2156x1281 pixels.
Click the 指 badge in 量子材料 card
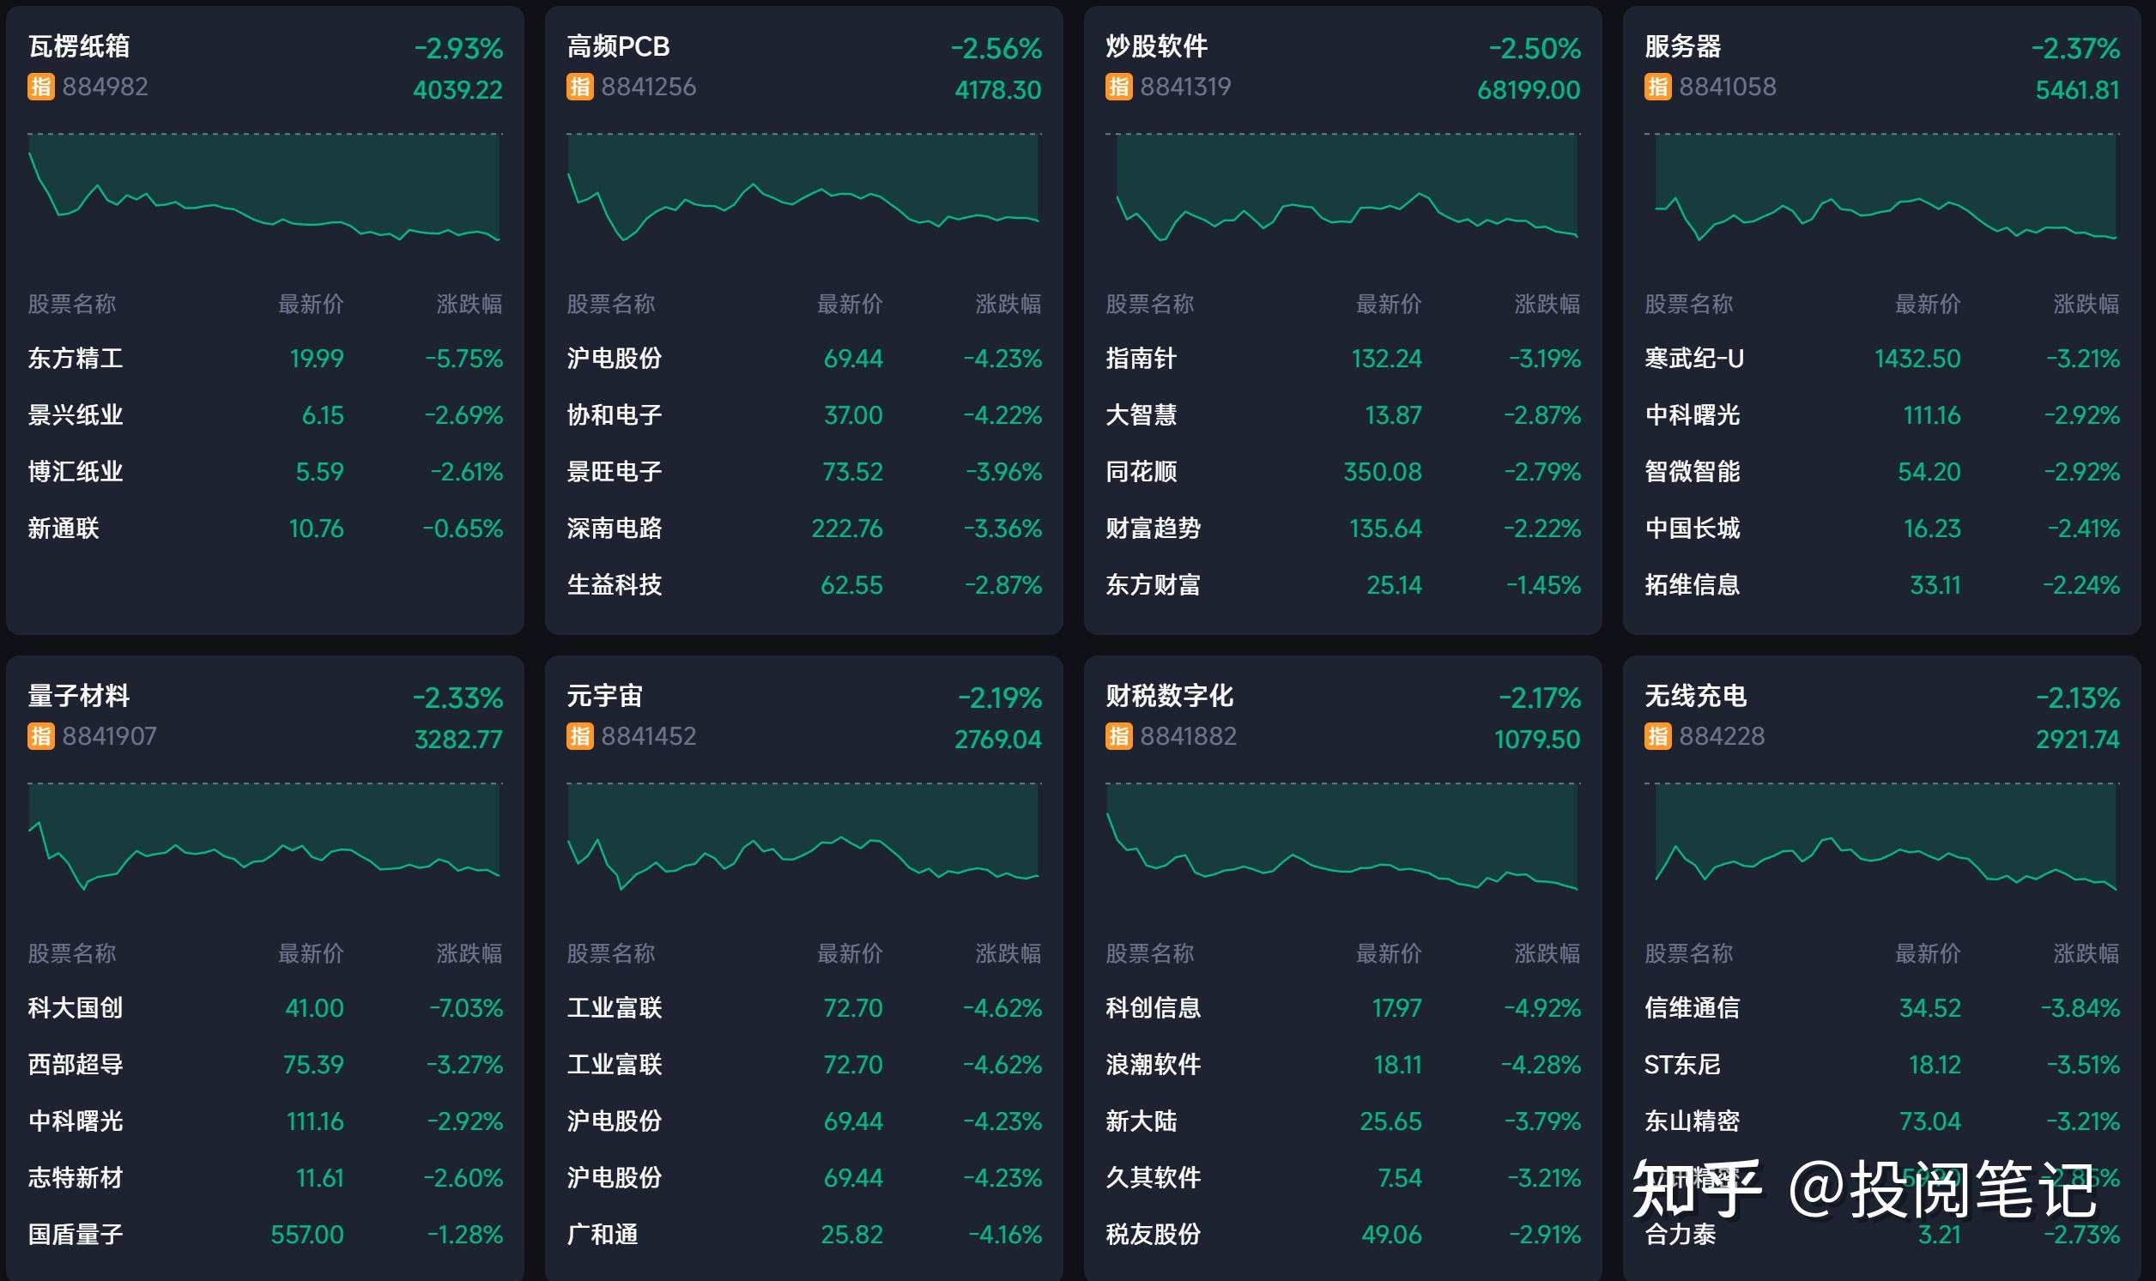click(39, 738)
